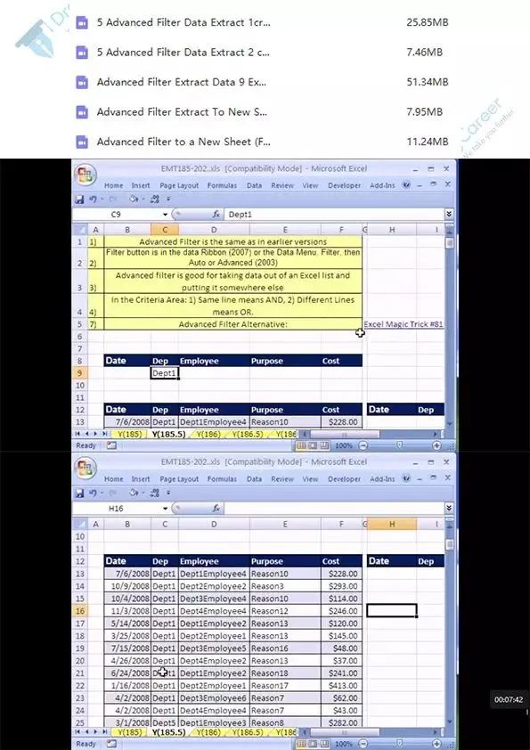Image resolution: width=530 pixels, height=750 pixels.
Task: Switch to Normal view in bottom status bar
Action: tap(301, 744)
